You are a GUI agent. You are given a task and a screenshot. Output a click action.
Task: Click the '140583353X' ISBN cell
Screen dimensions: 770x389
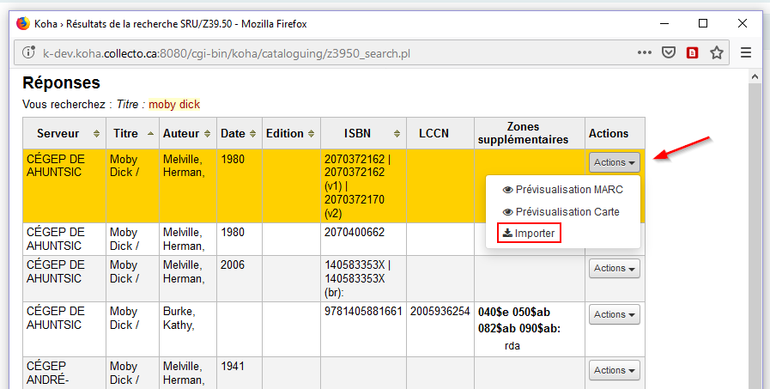[363, 278]
